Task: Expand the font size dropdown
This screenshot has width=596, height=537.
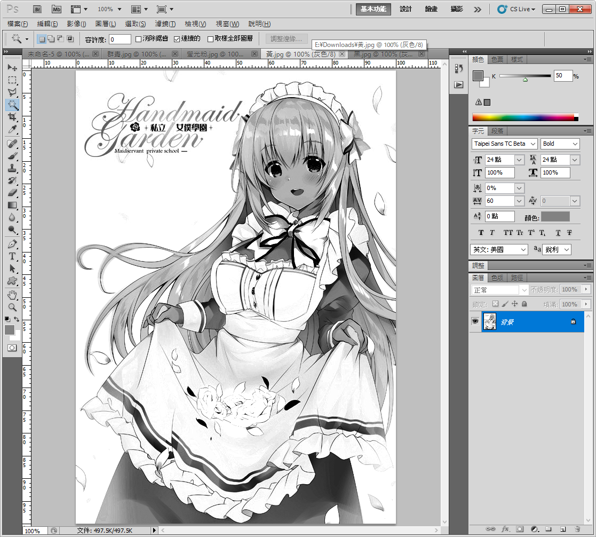Action: point(519,160)
